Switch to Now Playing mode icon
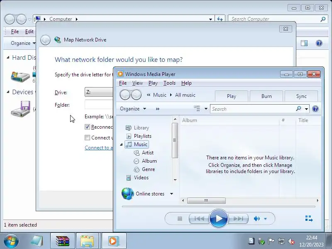The height and width of the screenshot is (249, 332). coord(309,218)
